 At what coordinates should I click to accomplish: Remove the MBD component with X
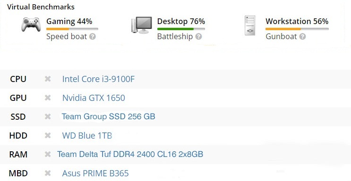(48, 173)
